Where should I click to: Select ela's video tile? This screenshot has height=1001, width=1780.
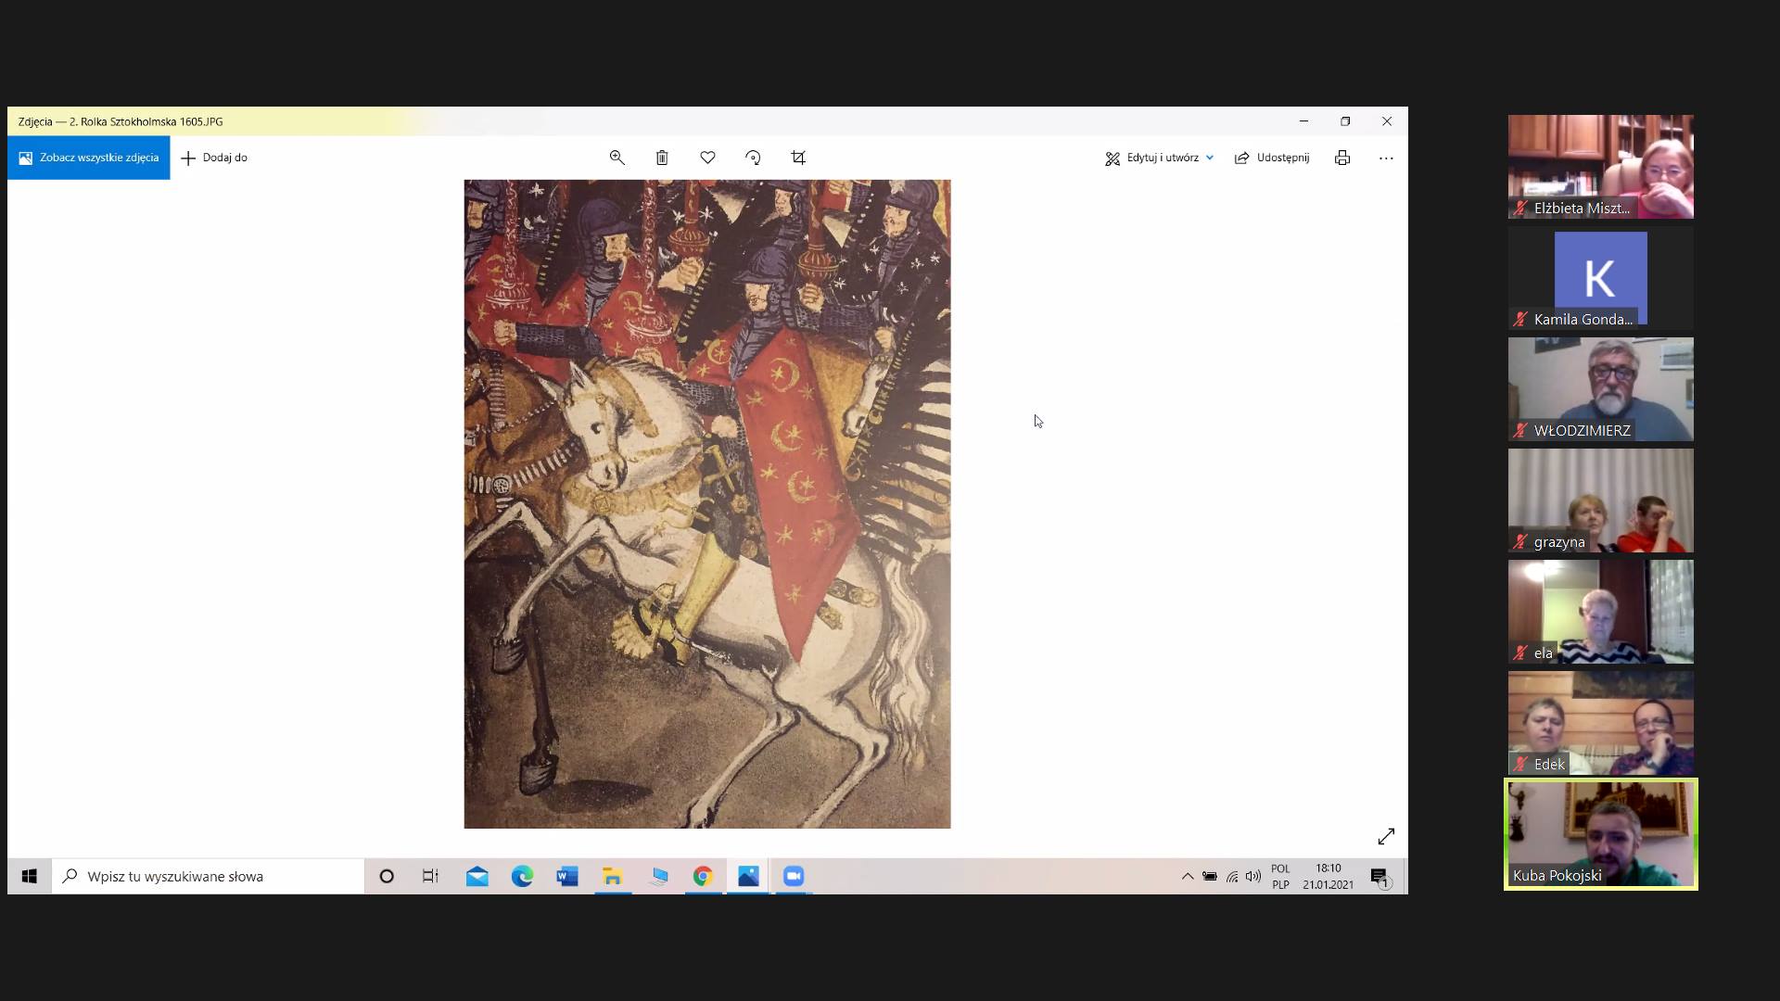[1601, 612]
